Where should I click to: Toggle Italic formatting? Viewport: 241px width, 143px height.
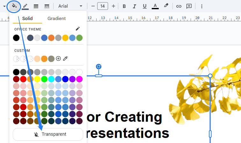point(135,6)
